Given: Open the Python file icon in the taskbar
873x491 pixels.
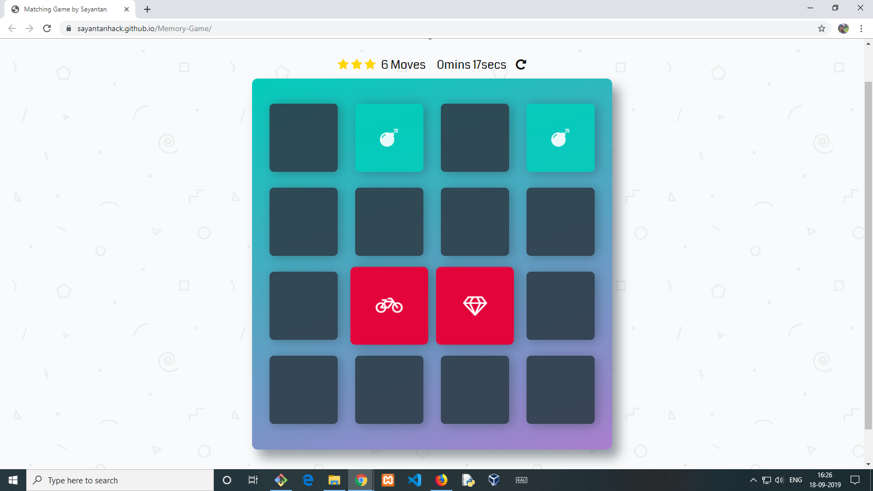Looking at the screenshot, I should point(468,480).
